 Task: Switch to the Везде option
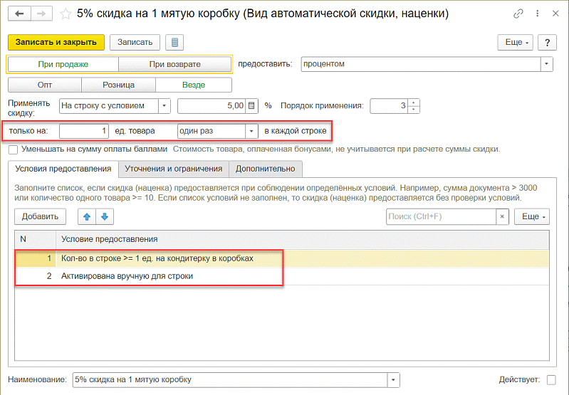(x=194, y=85)
